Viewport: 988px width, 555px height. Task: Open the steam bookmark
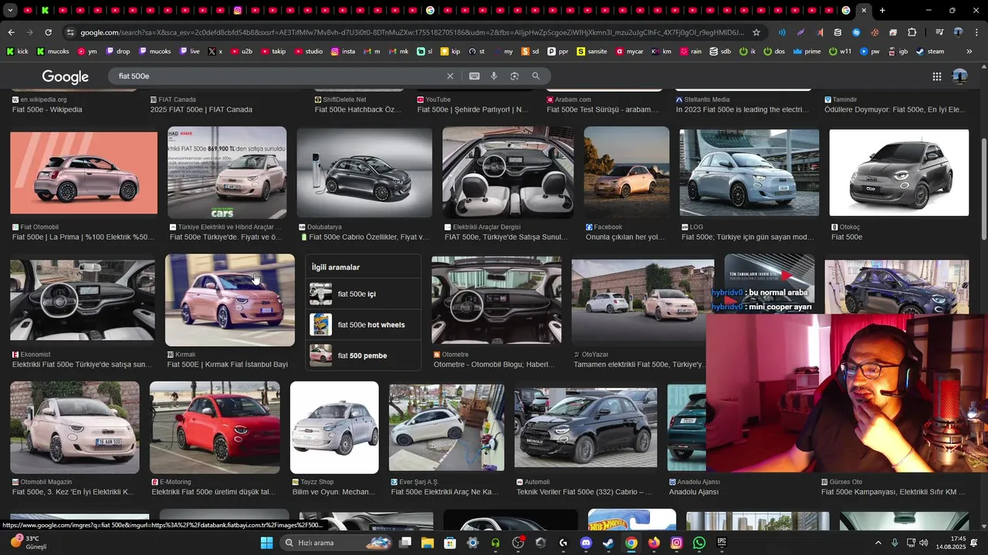pyautogui.click(x=930, y=52)
